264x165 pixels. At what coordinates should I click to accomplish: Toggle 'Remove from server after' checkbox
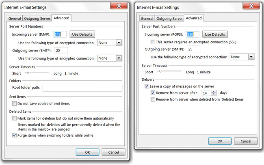pos(153,93)
